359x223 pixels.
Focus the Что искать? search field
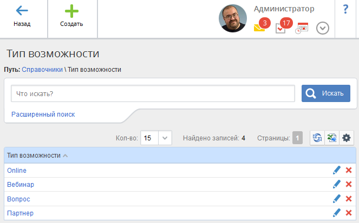153,93
